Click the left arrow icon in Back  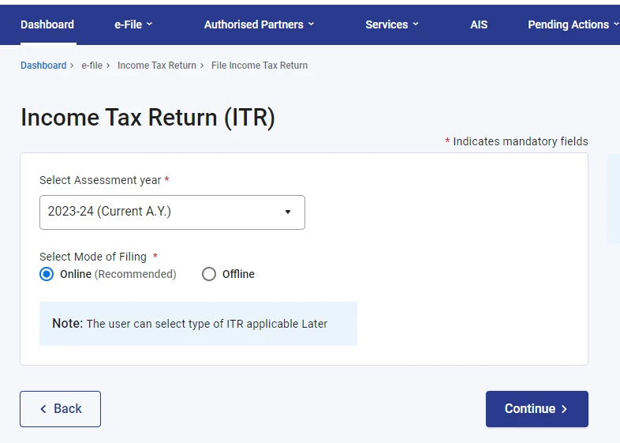pos(43,409)
